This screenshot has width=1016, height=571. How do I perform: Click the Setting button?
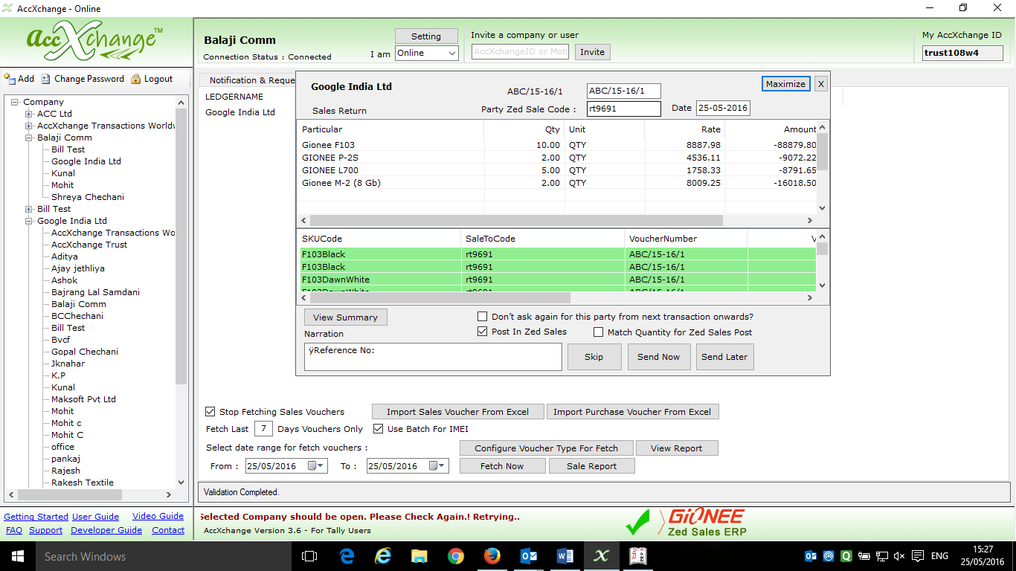(x=426, y=36)
